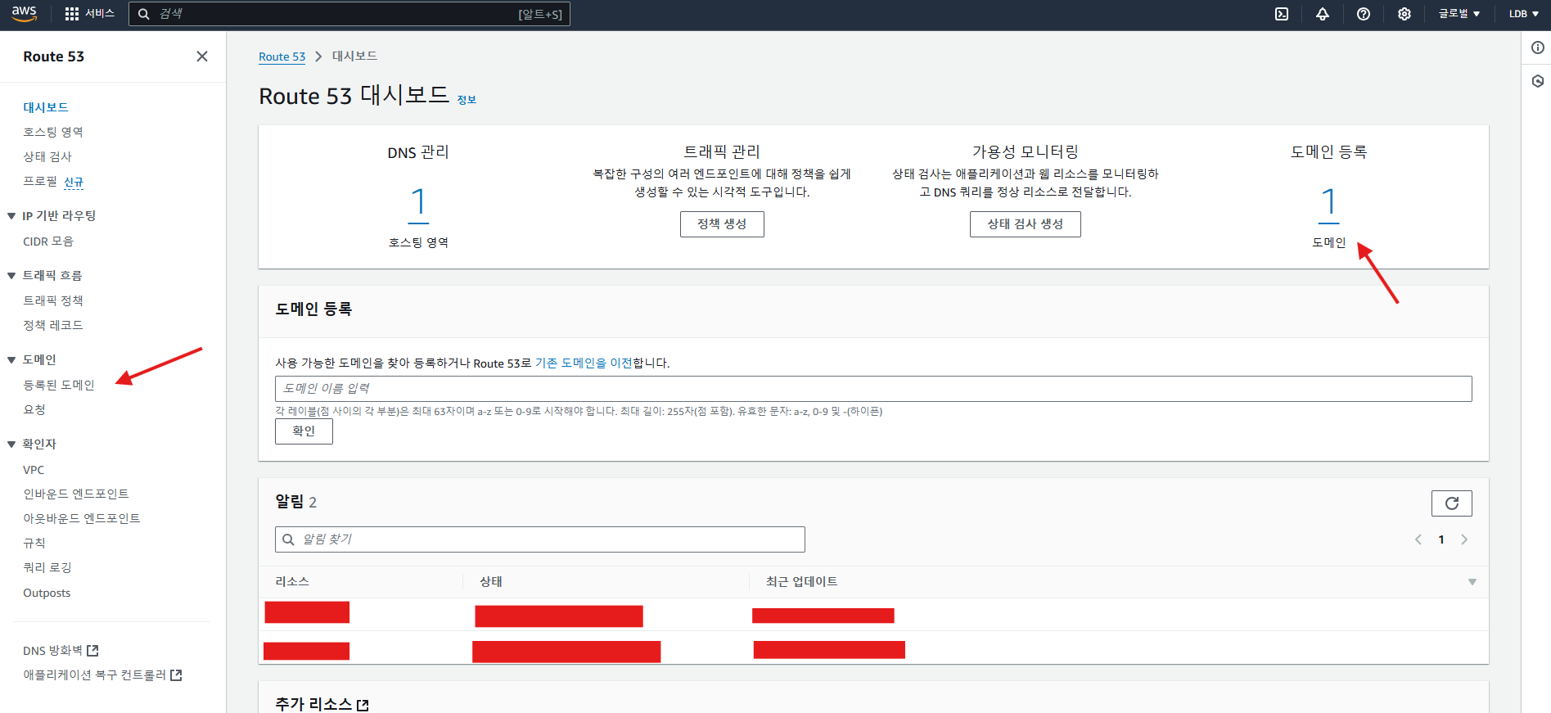Viewport: 1551px width, 713px height.
Task: Open the info panel icon on right edge
Action: tap(1538, 47)
